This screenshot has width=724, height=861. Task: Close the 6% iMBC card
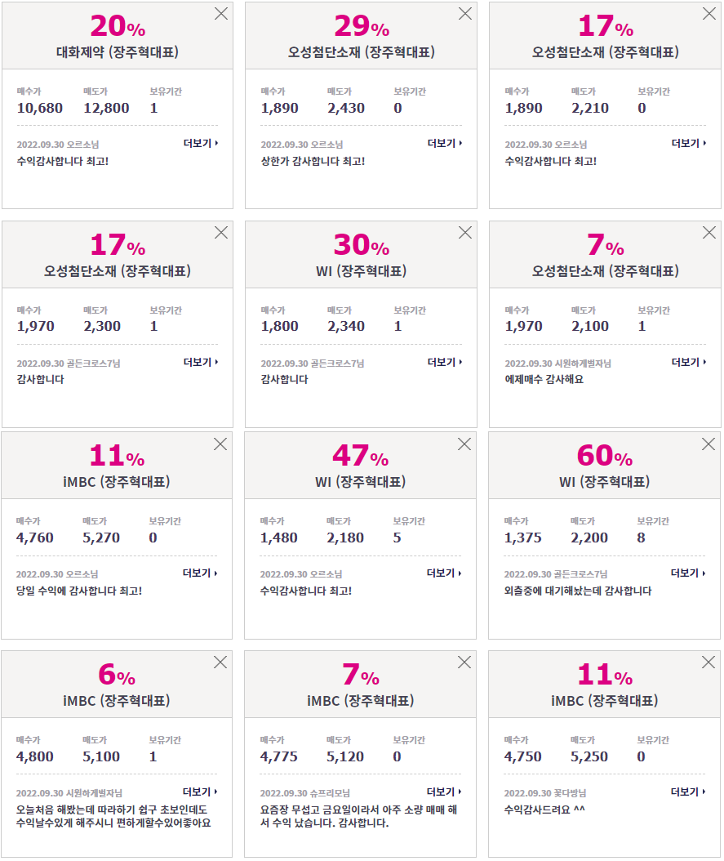click(x=220, y=662)
